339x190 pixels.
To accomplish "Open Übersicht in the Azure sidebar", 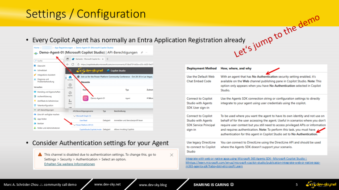I will (x=41, y=66).
